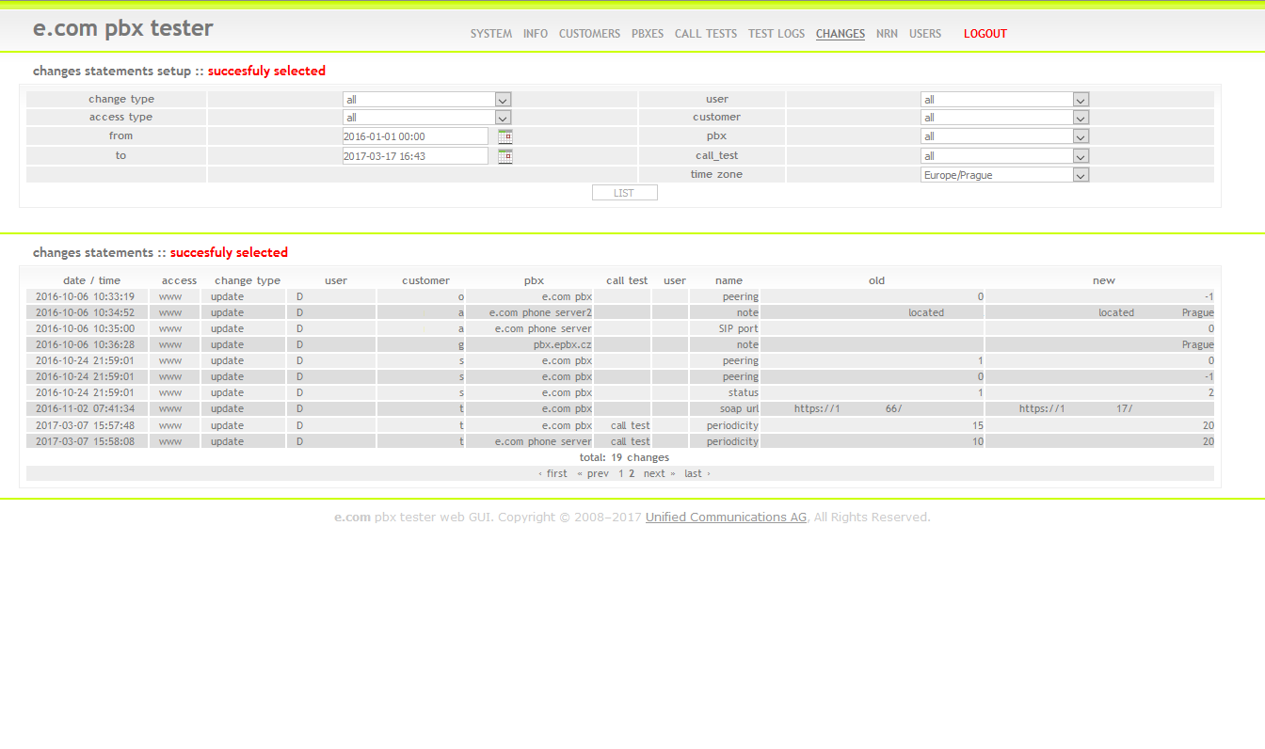Select row dated 2017-03-07 15:58:08
The height and width of the screenshot is (749, 1265).
click(620, 442)
